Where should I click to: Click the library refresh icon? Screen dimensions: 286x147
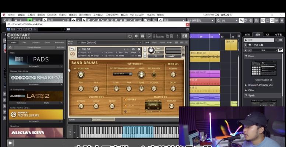(10, 47)
